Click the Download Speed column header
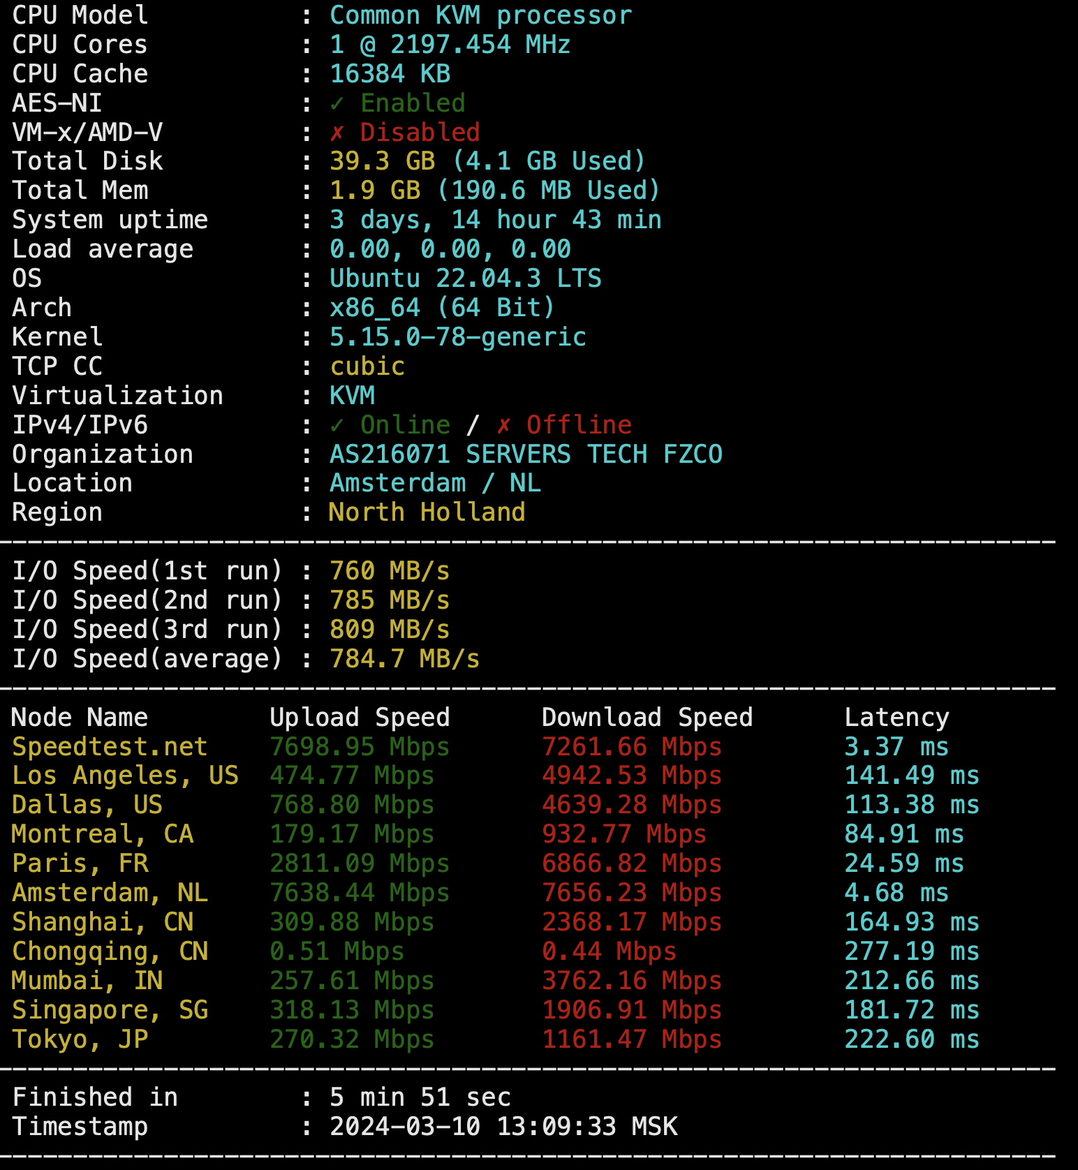Screen dimensions: 1078x1170 pos(647,718)
